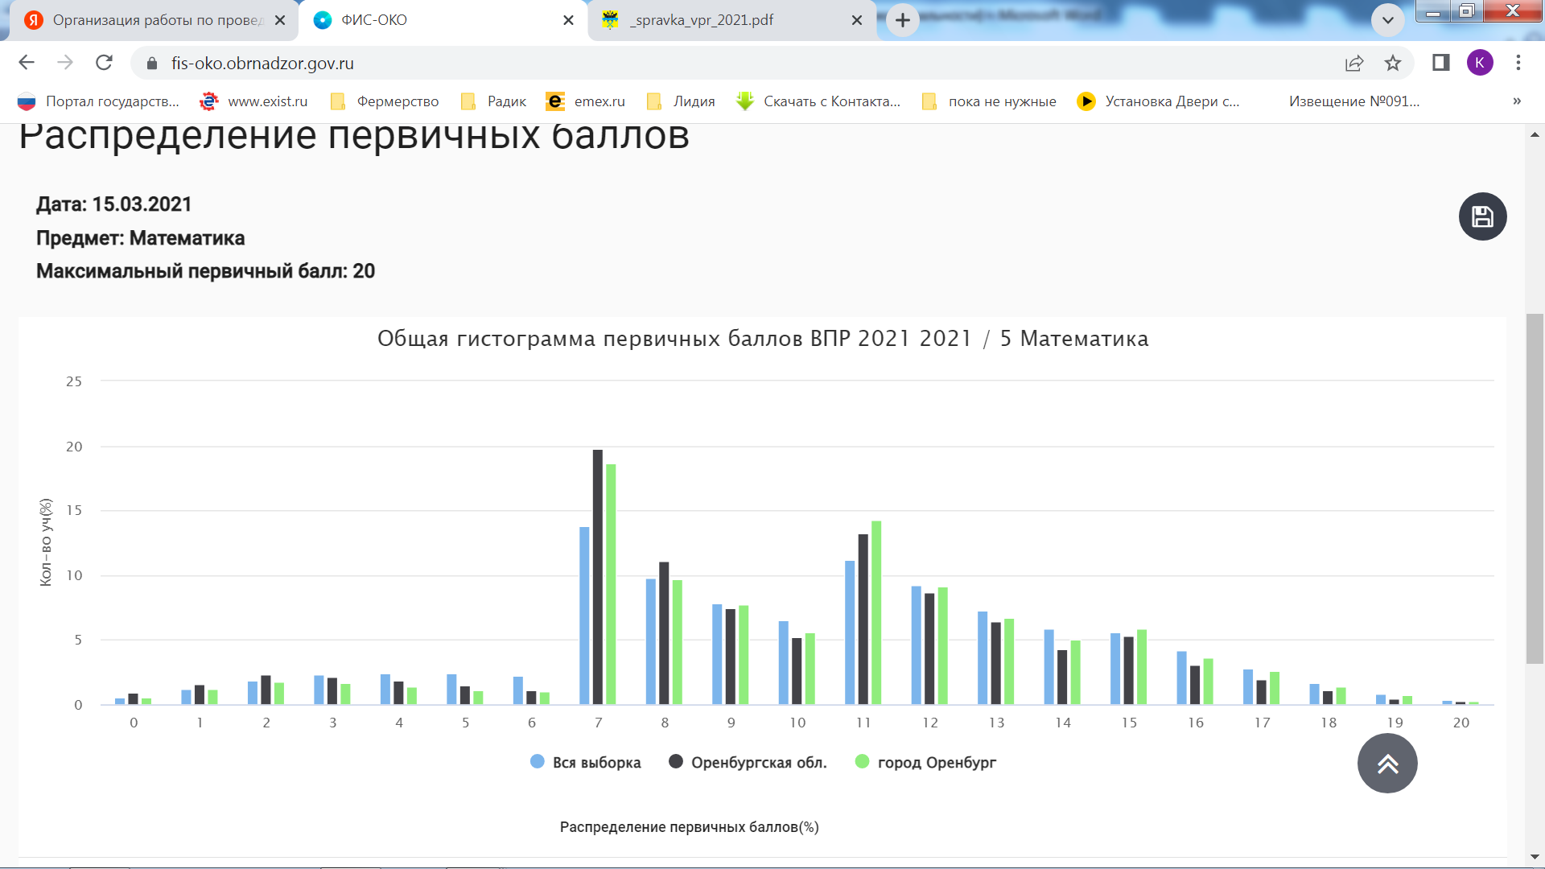Viewport: 1545px width, 869px height.
Task: Toggle the Оренбургская обл. legend series
Action: pos(748,762)
